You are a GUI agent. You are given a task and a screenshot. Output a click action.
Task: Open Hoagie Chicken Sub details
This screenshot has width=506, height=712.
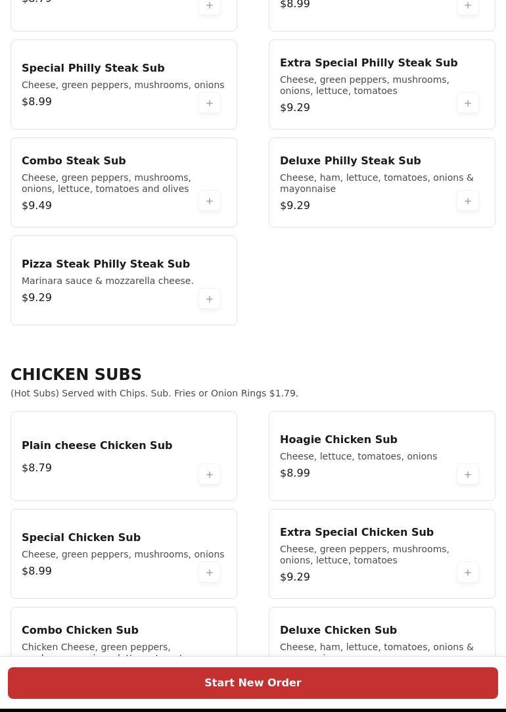pyautogui.click(x=338, y=440)
